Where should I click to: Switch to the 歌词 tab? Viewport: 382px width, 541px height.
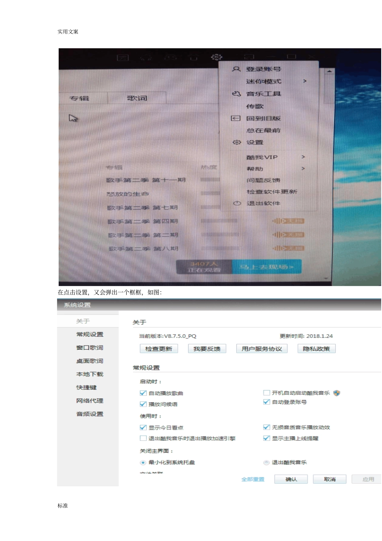(x=137, y=98)
